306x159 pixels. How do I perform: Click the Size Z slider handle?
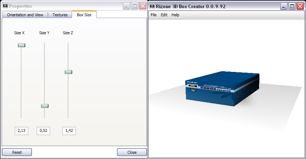click(x=68, y=72)
